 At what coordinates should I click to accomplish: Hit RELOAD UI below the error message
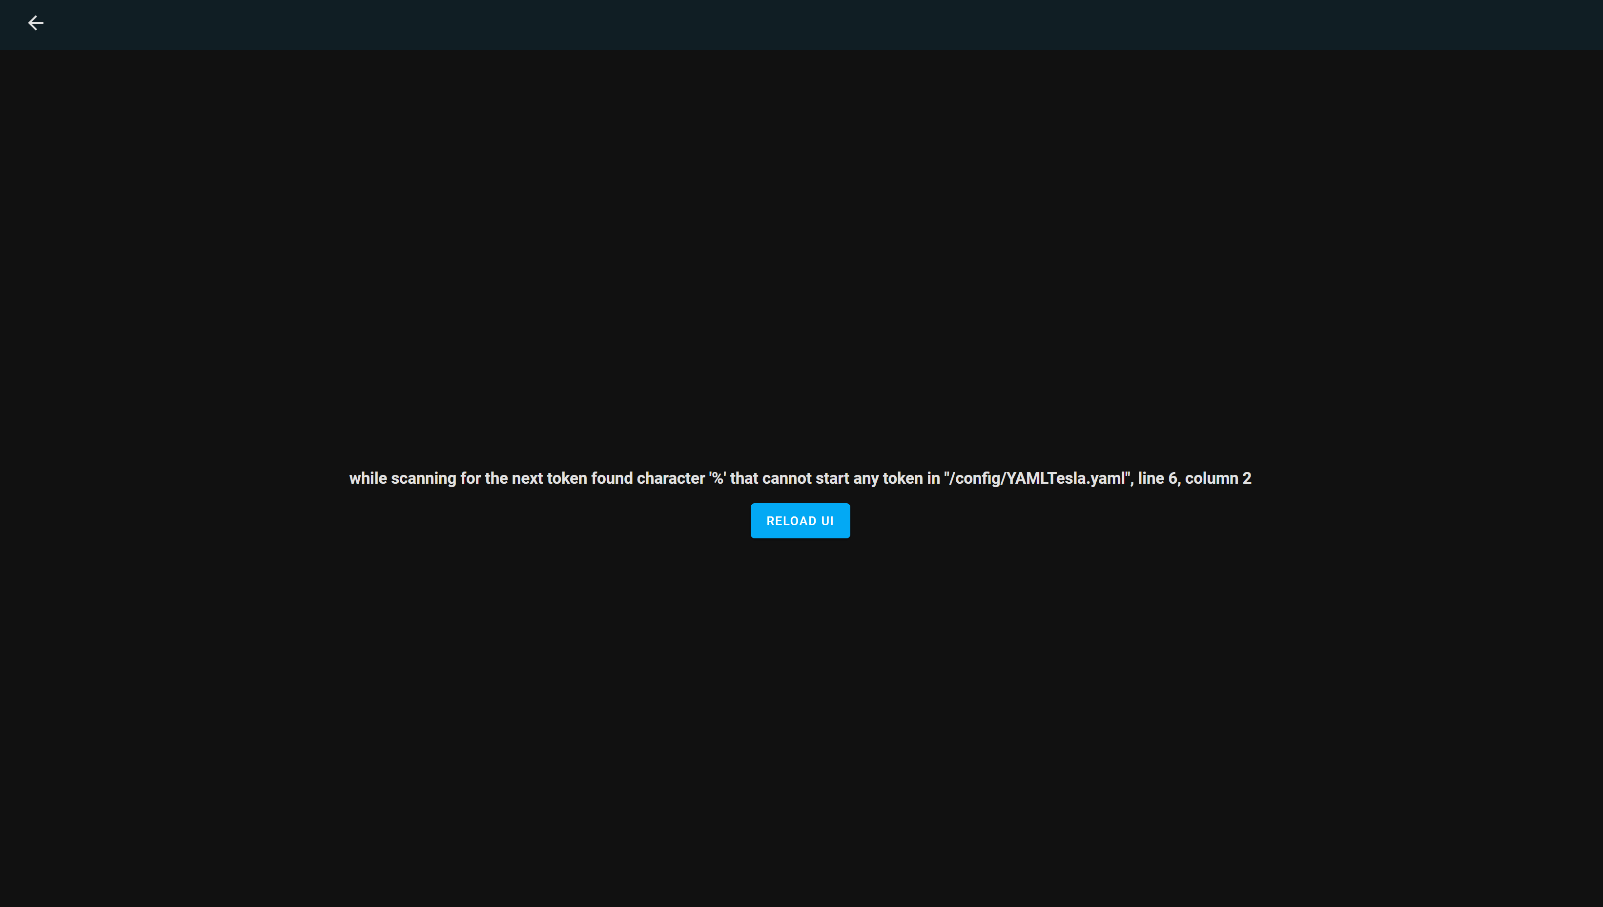800,521
